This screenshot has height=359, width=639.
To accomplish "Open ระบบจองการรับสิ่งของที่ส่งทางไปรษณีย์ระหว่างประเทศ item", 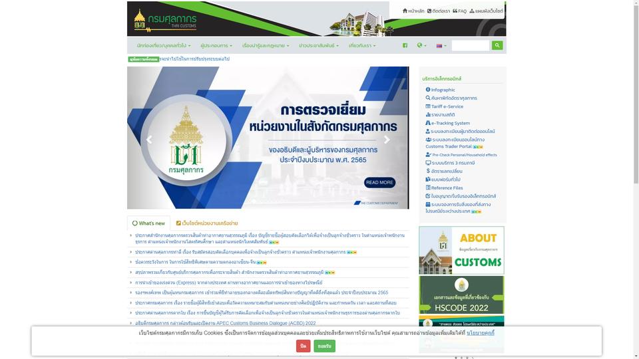I will pos(458,207).
